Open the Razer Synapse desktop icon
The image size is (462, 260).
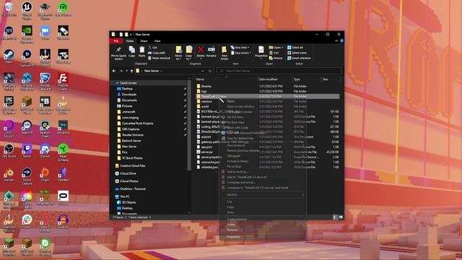[63, 152]
